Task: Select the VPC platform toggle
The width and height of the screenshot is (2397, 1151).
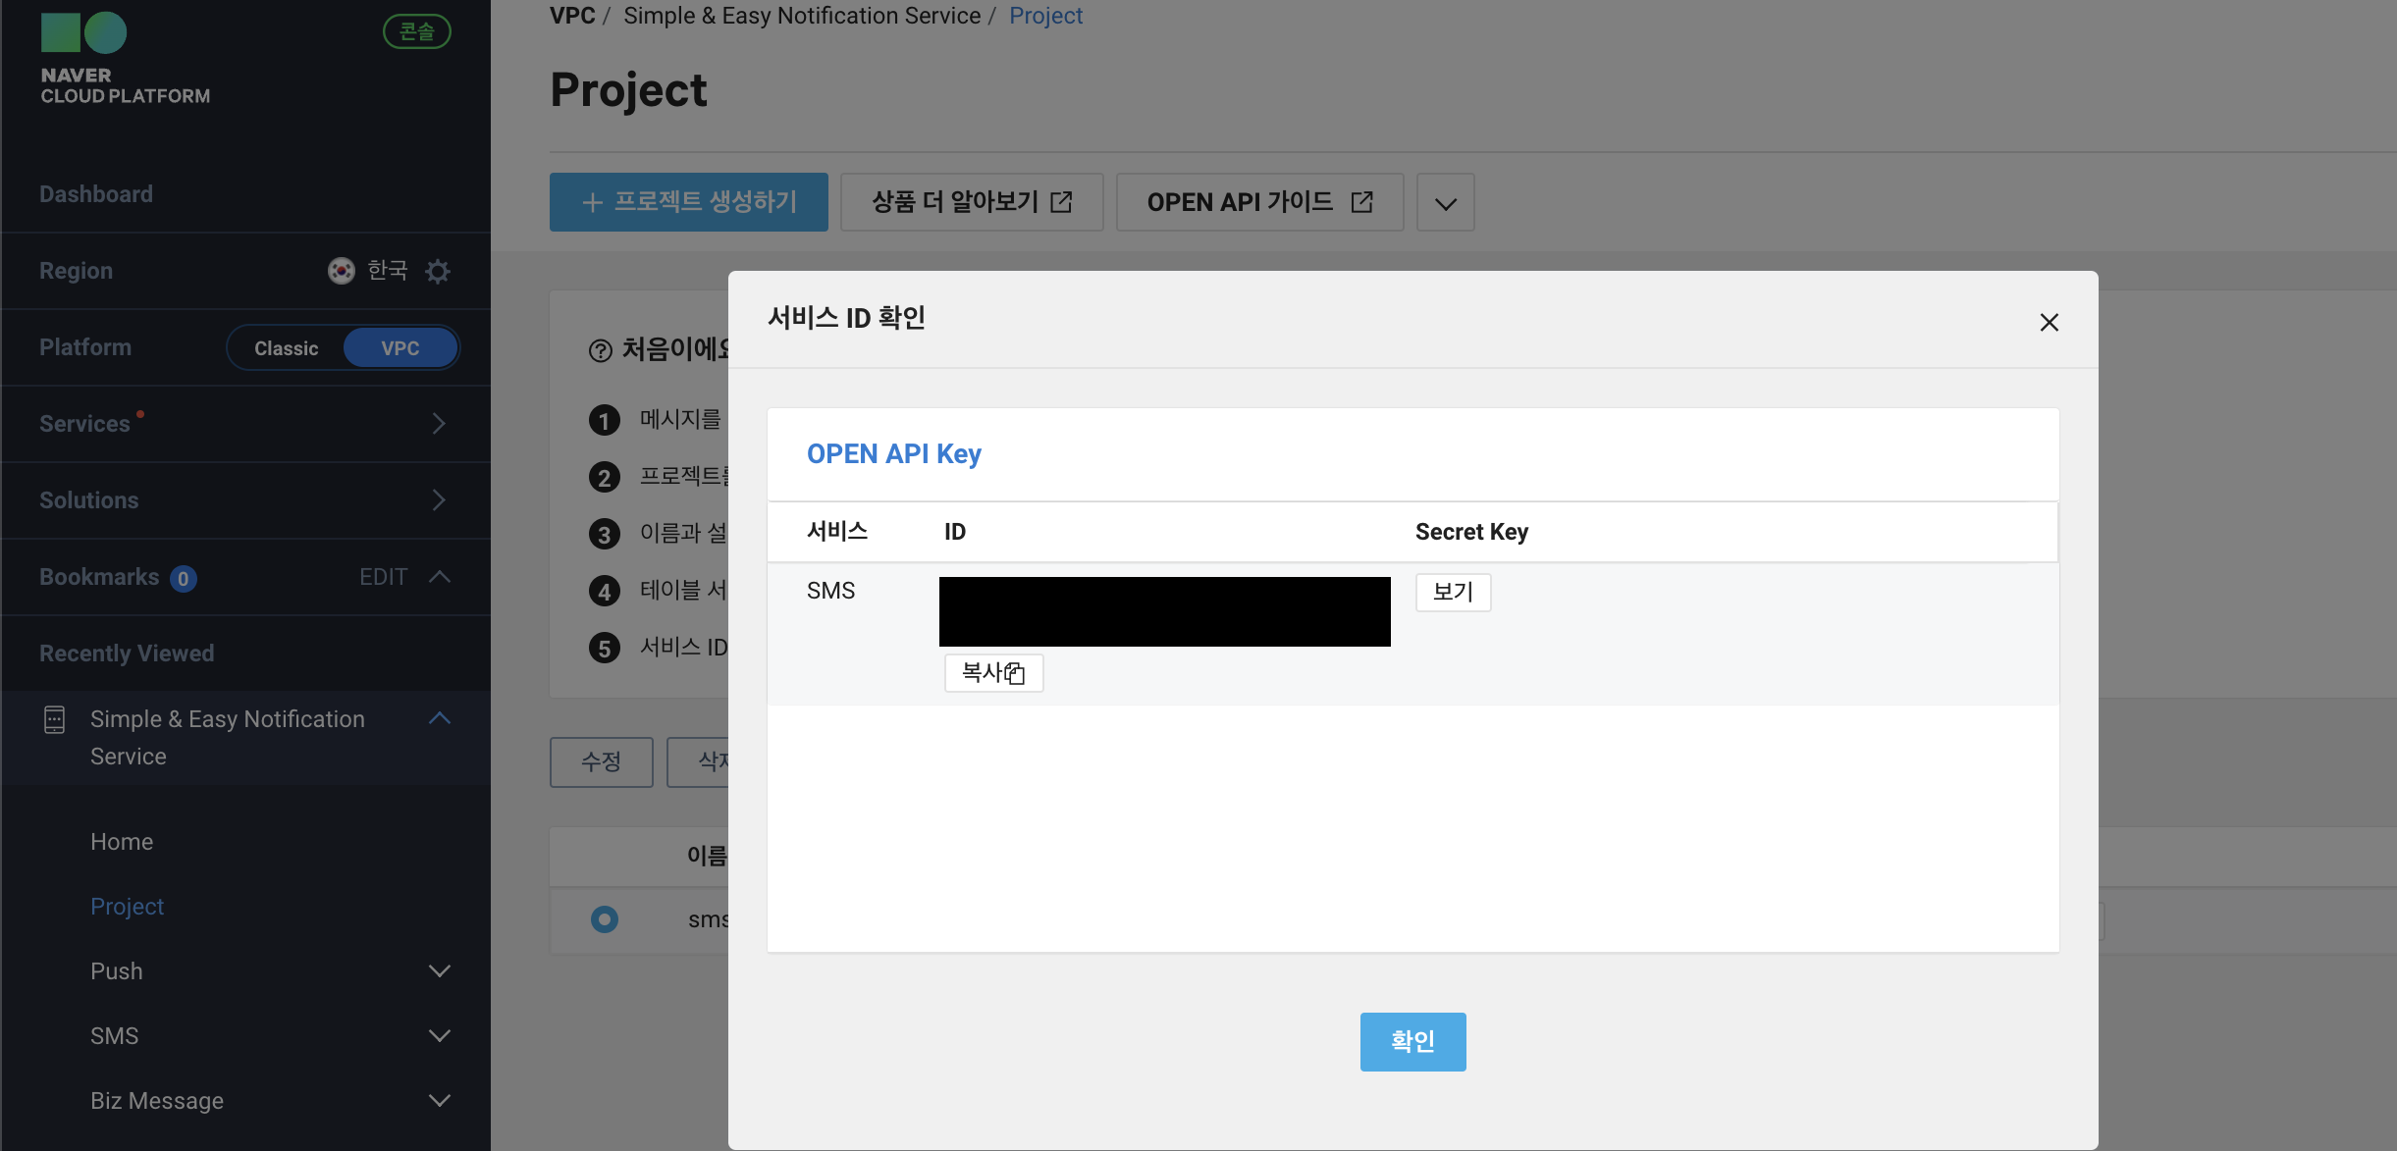Action: click(x=399, y=347)
